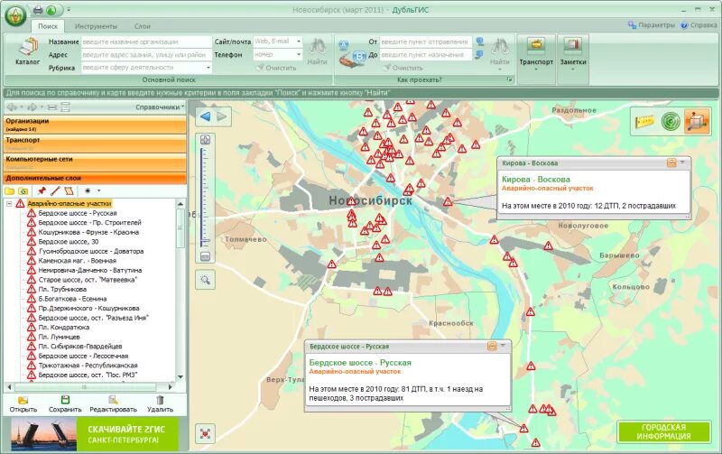Click the green globe icon beside the print icon

(51, 10)
